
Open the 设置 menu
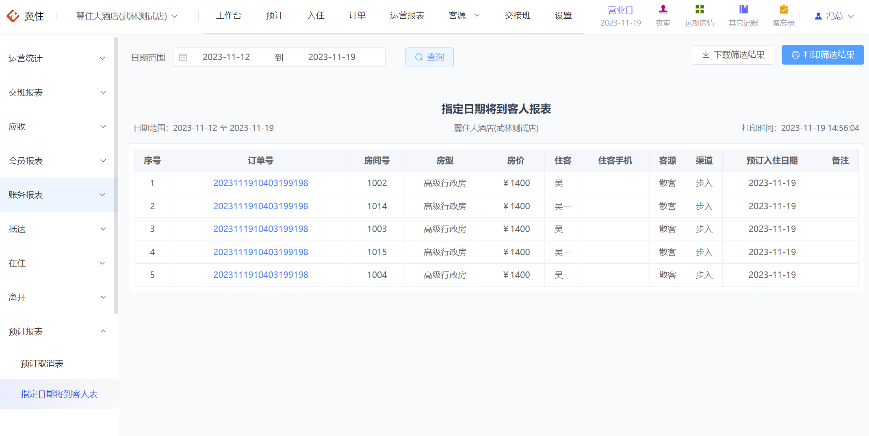pos(563,15)
